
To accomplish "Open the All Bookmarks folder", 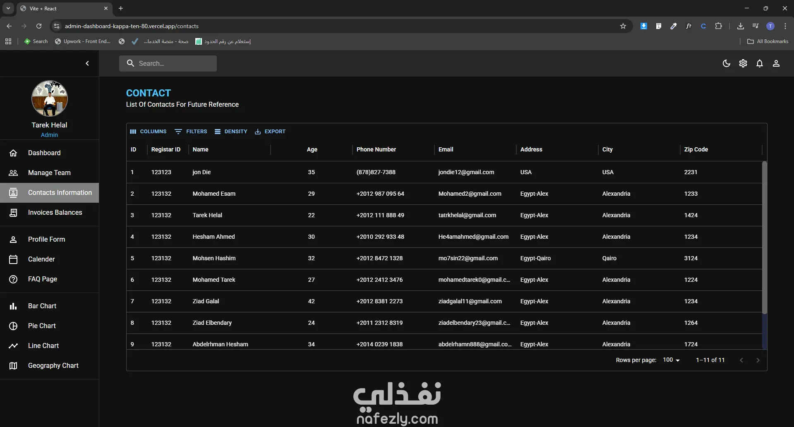I will click(x=768, y=41).
